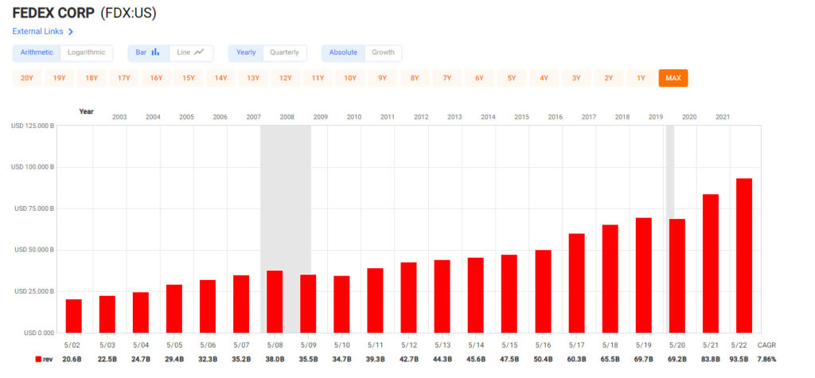This screenshot has width=815, height=378.
Task: Open the External Links chevron
Action: (71, 32)
